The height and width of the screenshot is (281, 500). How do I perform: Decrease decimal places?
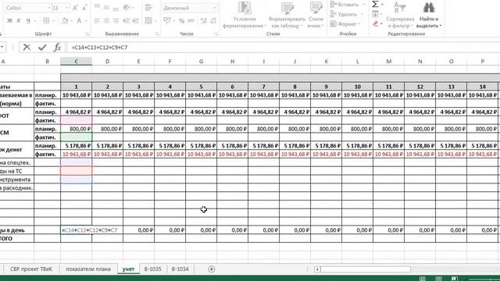(x=213, y=21)
